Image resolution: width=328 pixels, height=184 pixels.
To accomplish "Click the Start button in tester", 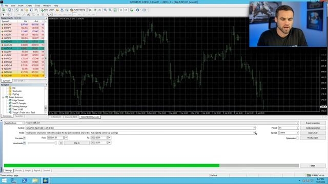I will tap(313, 166).
